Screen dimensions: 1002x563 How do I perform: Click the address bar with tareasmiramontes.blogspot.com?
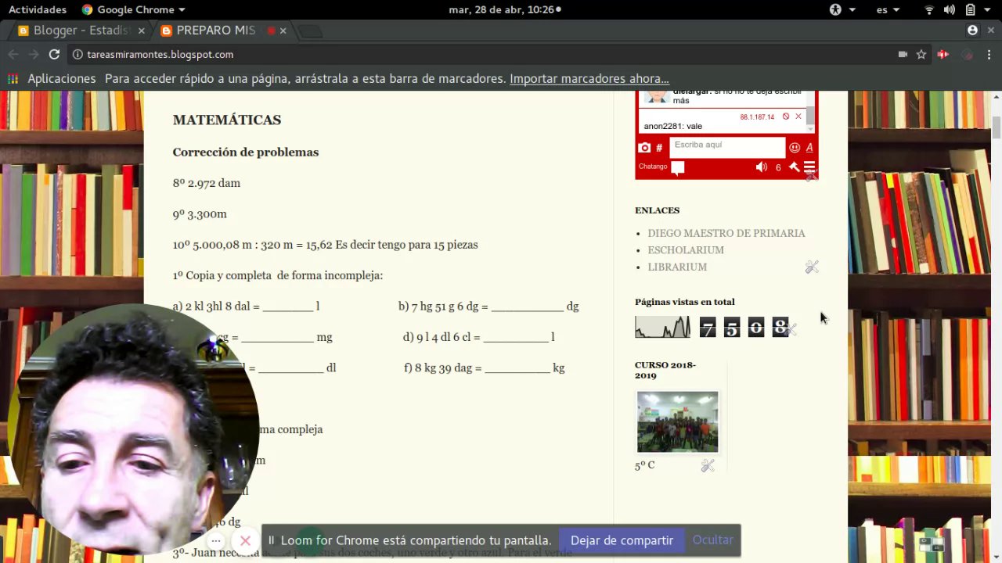point(478,54)
